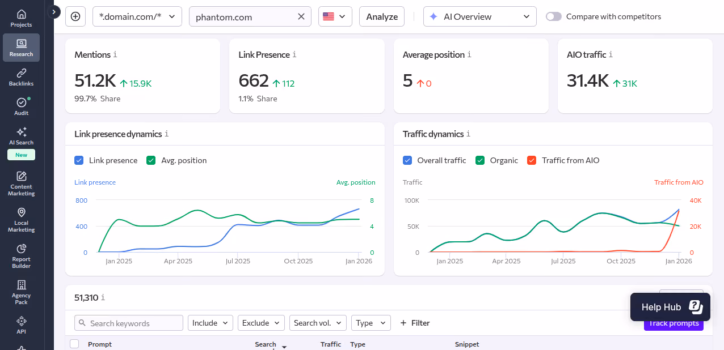Uncheck the Traffic from AIO checkbox
Screen dimensions: 724x350
532,160
